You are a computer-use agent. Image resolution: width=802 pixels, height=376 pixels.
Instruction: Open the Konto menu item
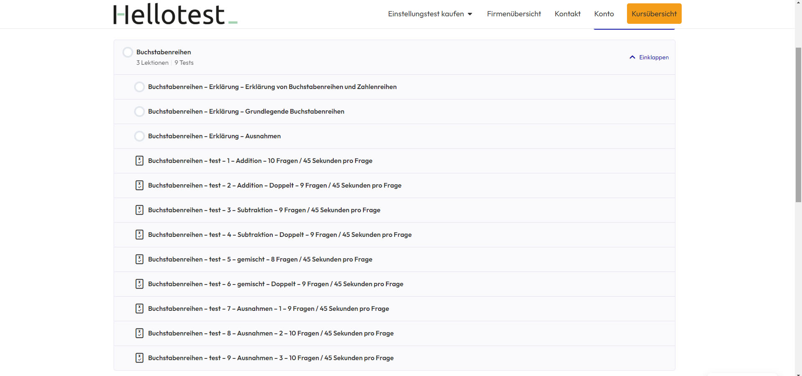[x=604, y=14]
